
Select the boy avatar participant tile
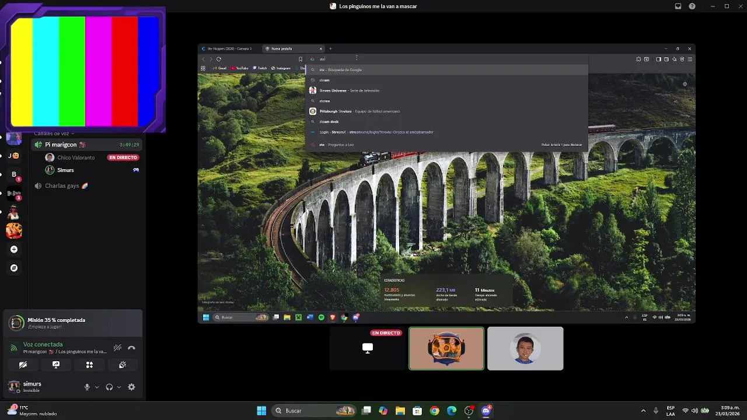click(525, 348)
